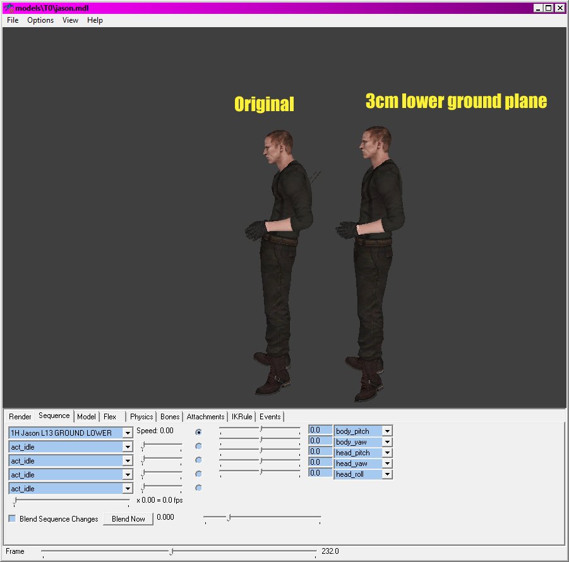Click the frame number 232.0
The height and width of the screenshot is (562, 569).
330,551
